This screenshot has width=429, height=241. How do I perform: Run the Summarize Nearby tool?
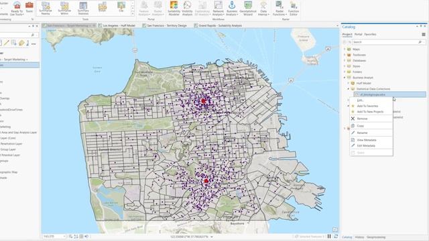(46, 8)
